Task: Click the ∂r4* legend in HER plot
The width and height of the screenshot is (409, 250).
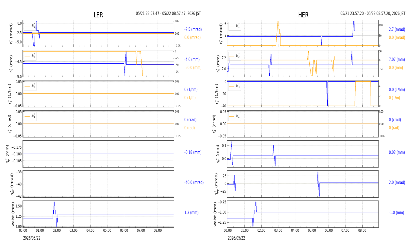Action: [x=235, y=116]
